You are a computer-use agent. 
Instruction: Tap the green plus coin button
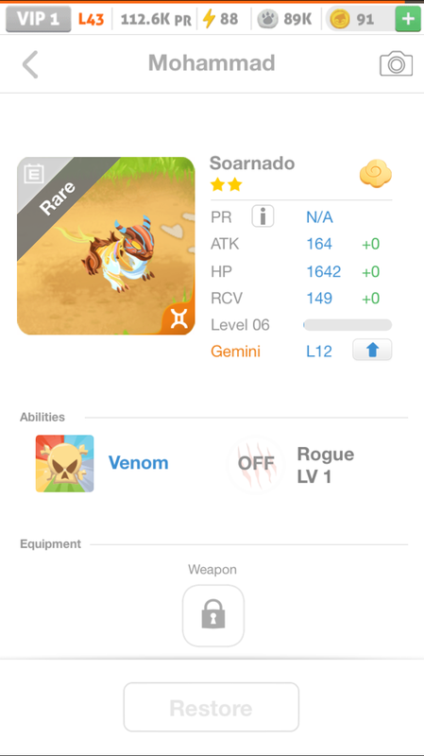pyautogui.click(x=408, y=19)
